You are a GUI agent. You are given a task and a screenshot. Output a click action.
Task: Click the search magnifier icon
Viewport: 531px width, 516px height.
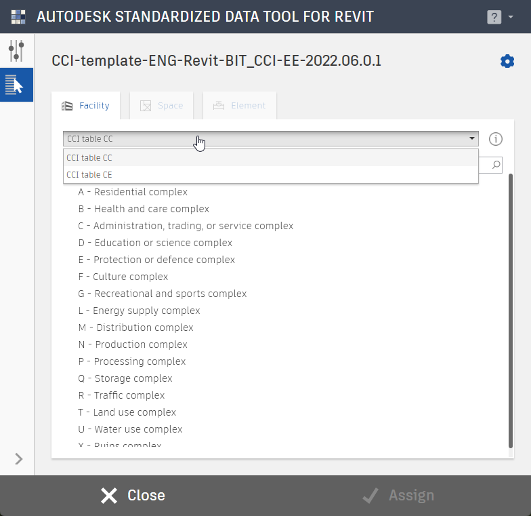[x=496, y=165]
